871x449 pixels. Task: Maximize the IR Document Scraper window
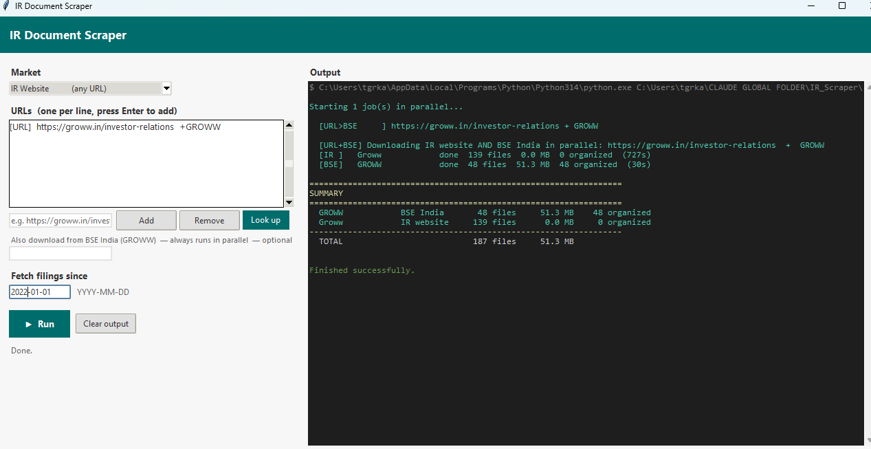pos(842,6)
